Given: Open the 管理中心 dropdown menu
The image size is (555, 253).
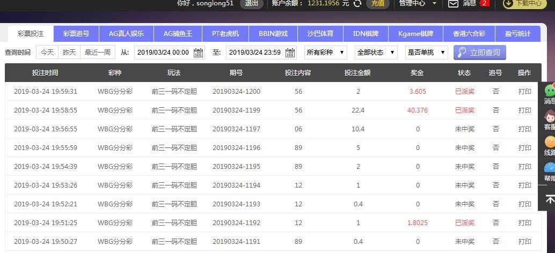Looking at the screenshot, I should click(417, 3).
